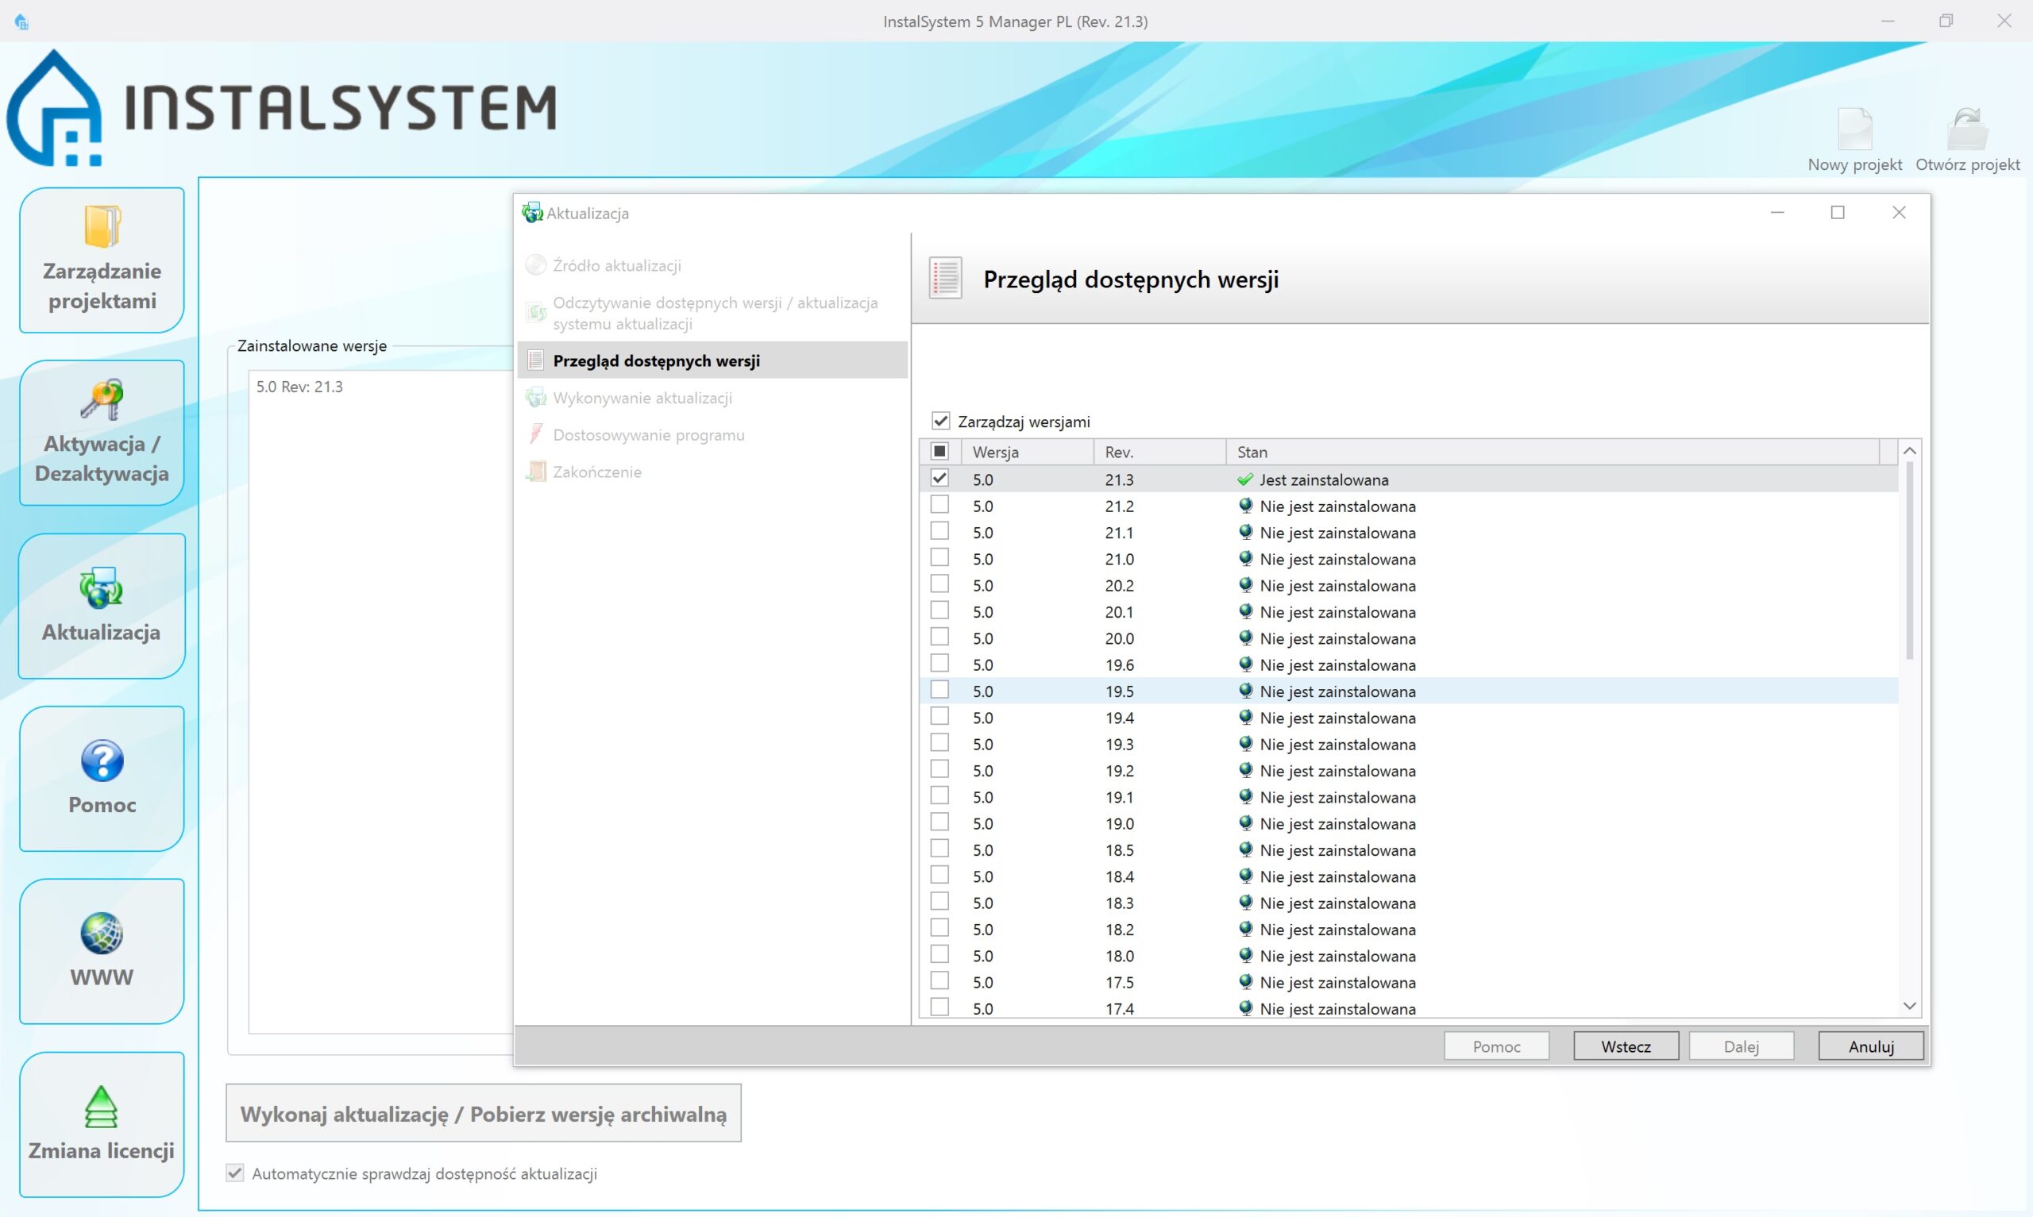This screenshot has height=1217, width=2033.
Task: Click globe status icon for rev 21.2
Action: (x=1245, y=506)
